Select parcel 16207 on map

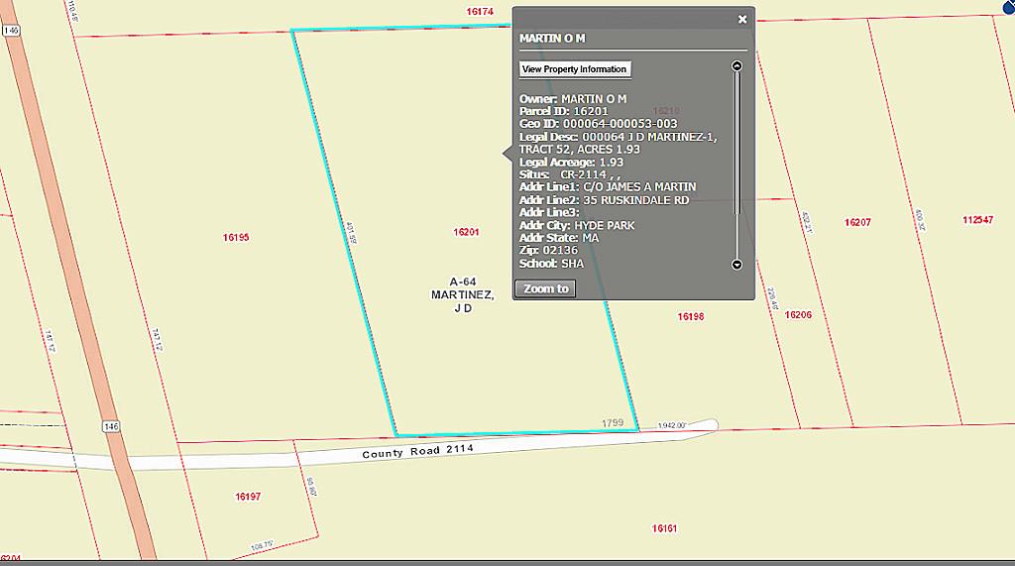[857, 223]
